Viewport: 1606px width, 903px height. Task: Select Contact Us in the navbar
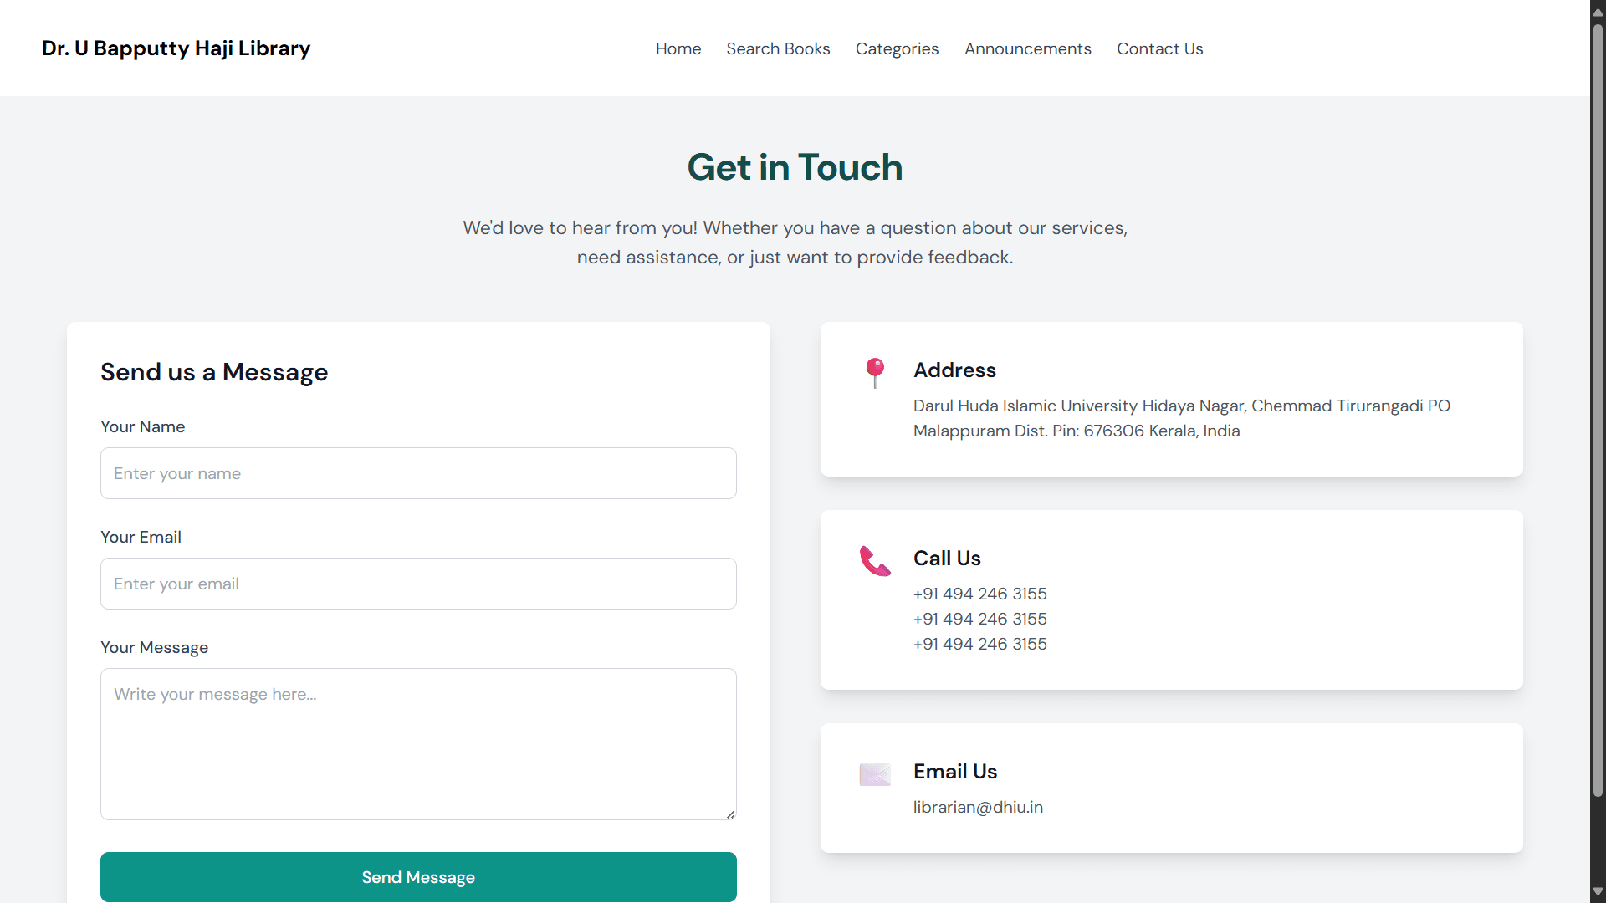tap(1159, 48)
